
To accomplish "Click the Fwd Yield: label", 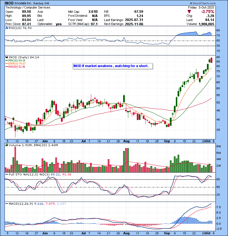I will [x=76, y=20].
